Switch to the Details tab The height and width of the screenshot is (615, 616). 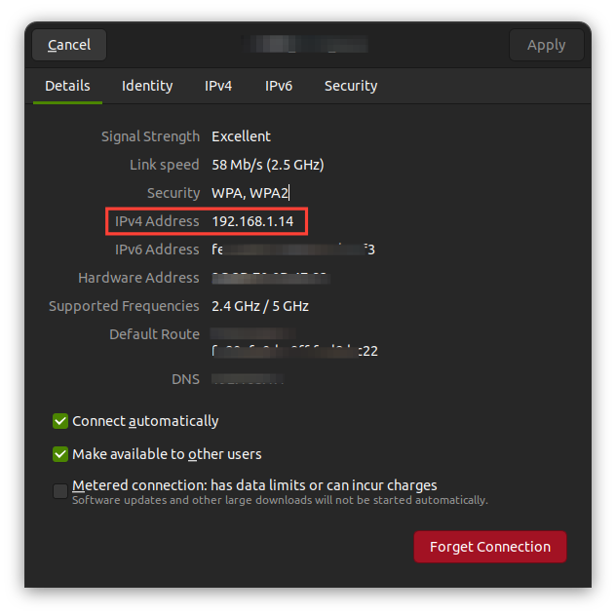[67, 86]
